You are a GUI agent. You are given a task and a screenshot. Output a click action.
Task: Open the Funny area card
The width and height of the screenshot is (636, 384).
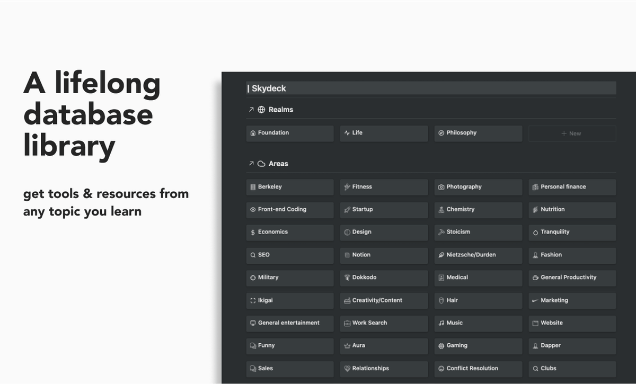(x=290, y=346)
